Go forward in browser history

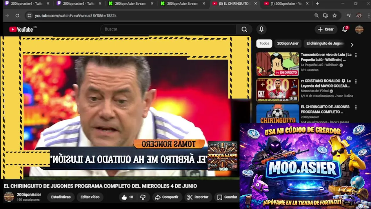(x=7, y=16)
